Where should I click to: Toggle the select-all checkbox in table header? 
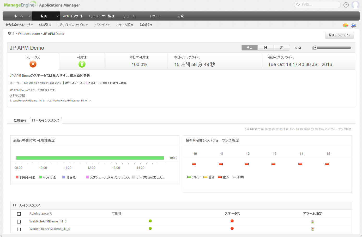tap(19, 214)
